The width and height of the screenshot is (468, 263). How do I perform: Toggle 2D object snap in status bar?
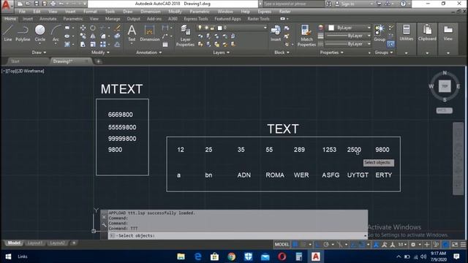pos(361,245)
